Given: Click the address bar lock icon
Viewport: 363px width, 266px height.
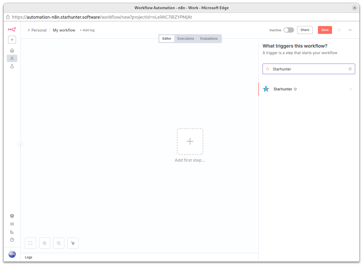Looking at the screenshot, I should coord(8,17).
